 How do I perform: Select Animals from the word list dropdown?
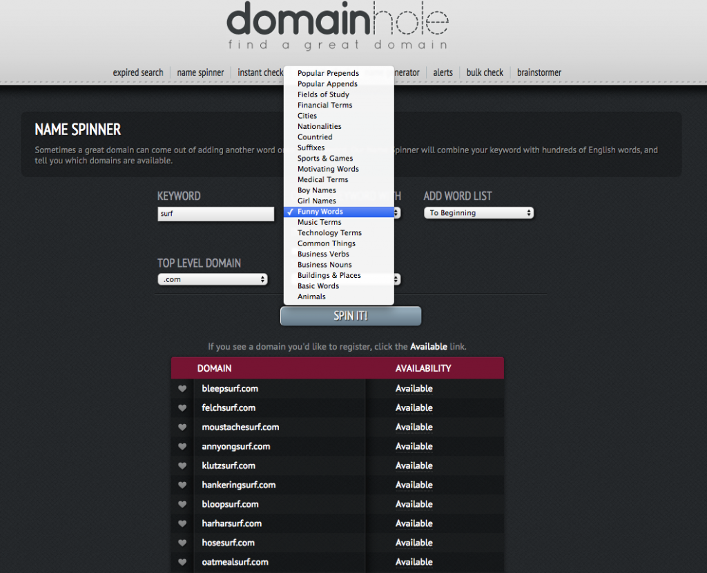(311, 296)
